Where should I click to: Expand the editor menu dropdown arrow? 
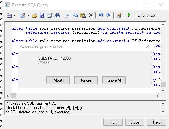tap(15, 15)
